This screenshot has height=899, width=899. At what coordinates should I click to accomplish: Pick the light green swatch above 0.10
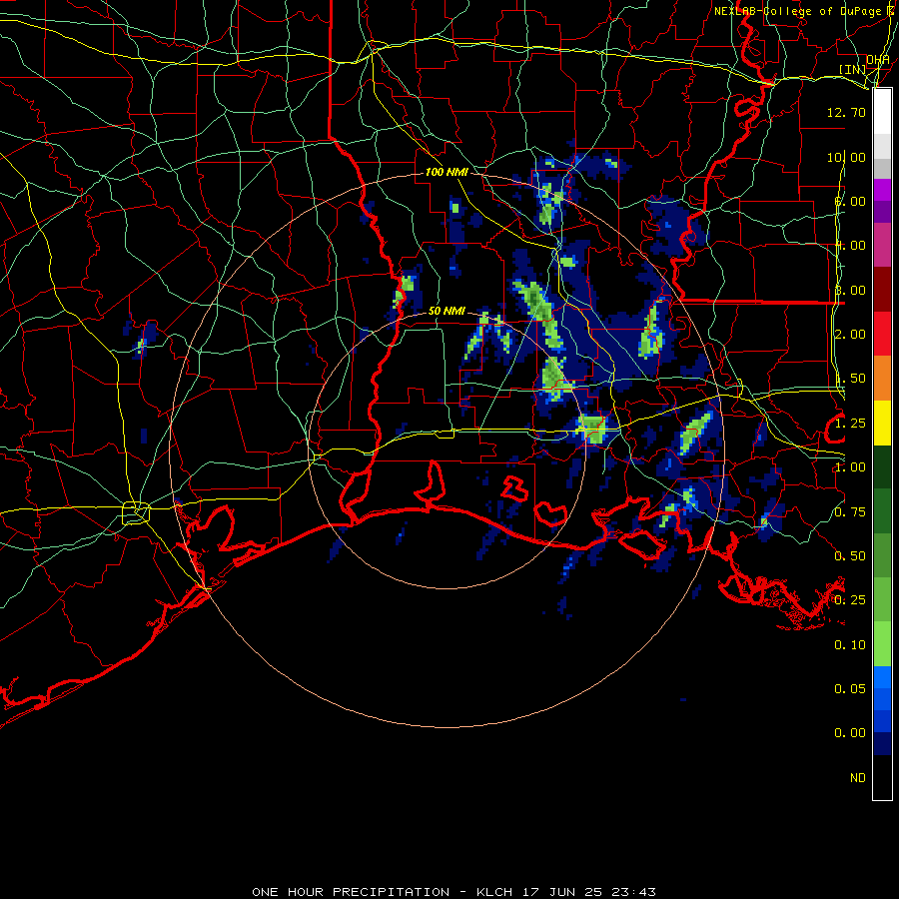882,644
